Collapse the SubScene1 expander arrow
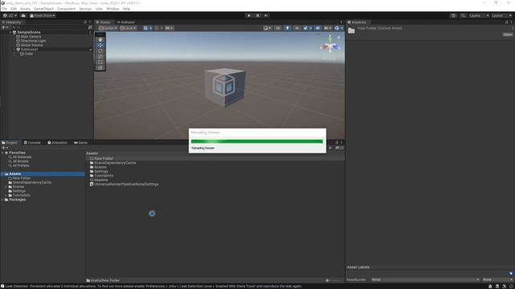515x289 pixels. (x=14, y=50)
